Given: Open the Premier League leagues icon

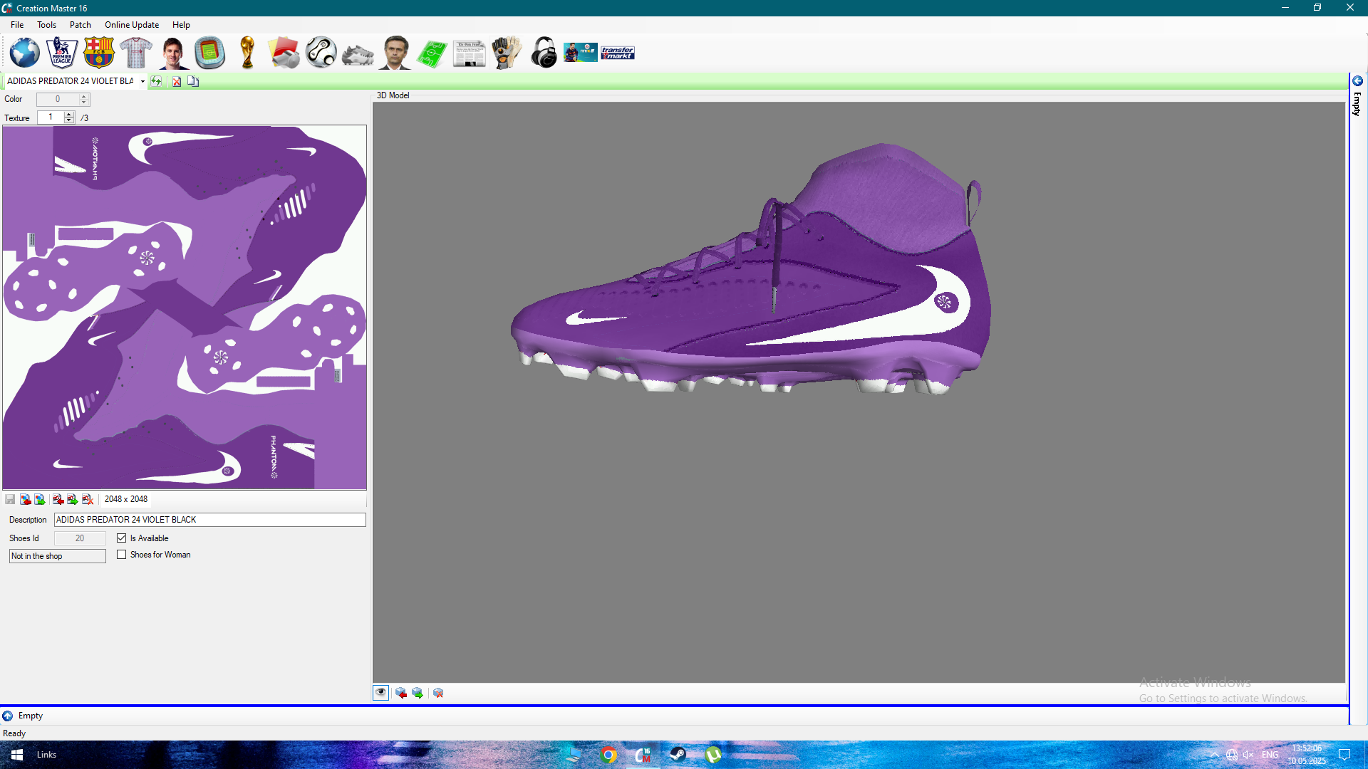Looking at the screenshot, I should tap(62, 53).
